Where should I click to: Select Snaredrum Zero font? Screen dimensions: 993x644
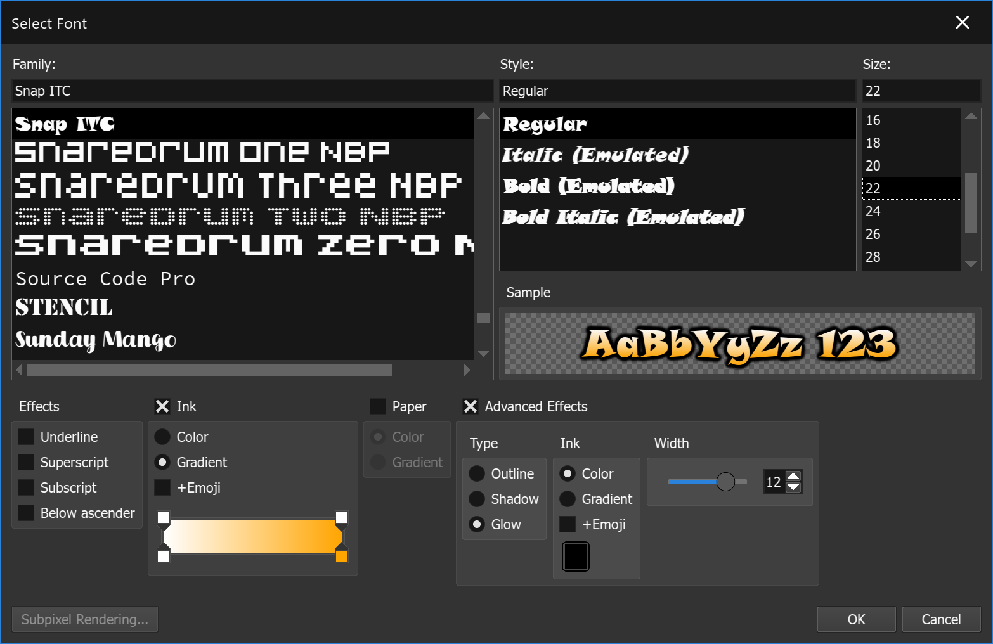(x=243, y=245)
